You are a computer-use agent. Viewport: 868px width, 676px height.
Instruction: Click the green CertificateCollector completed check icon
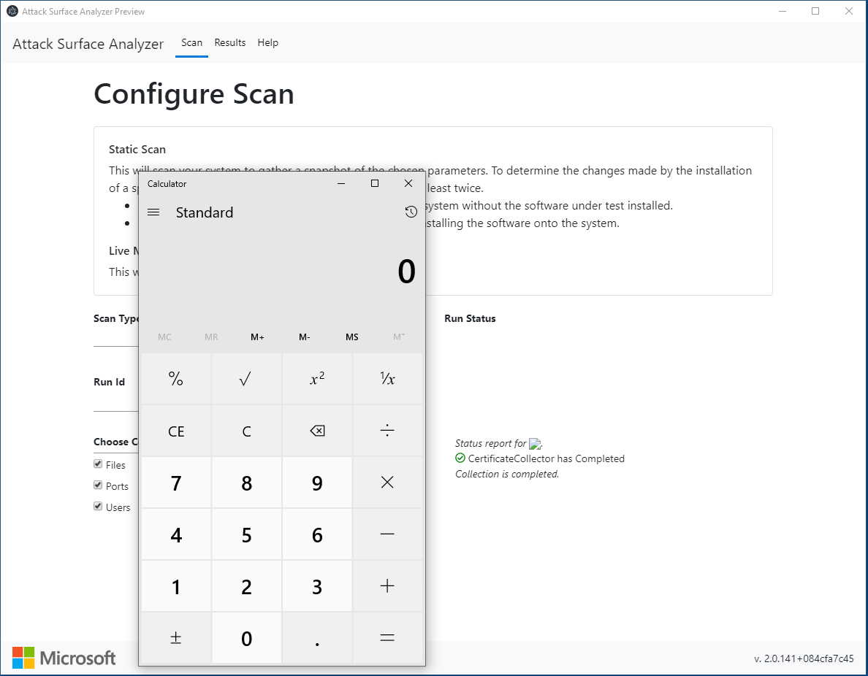(460, 458)
